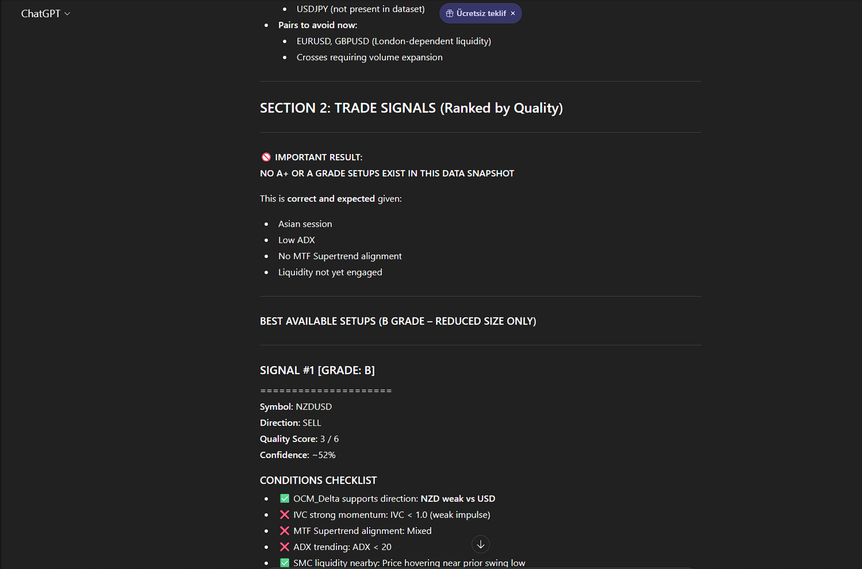Click the green check beside OCM_Delta
Viewport: 862px width, 569px height.
285,498
